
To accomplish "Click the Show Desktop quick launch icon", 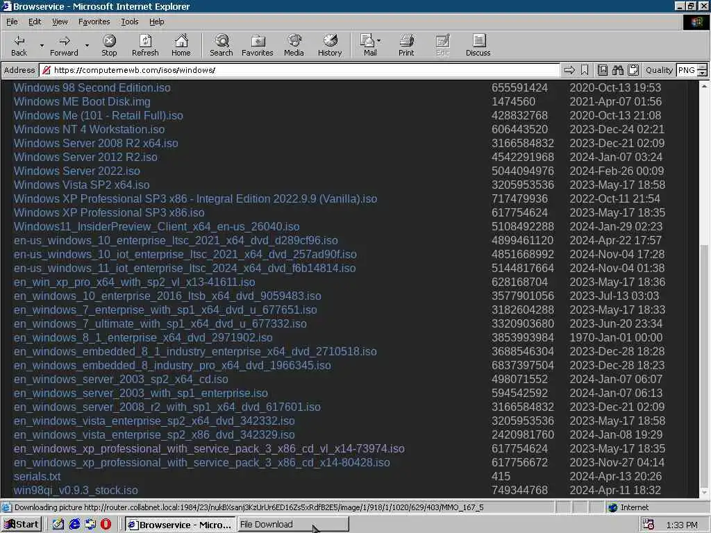I will [58, 525].
